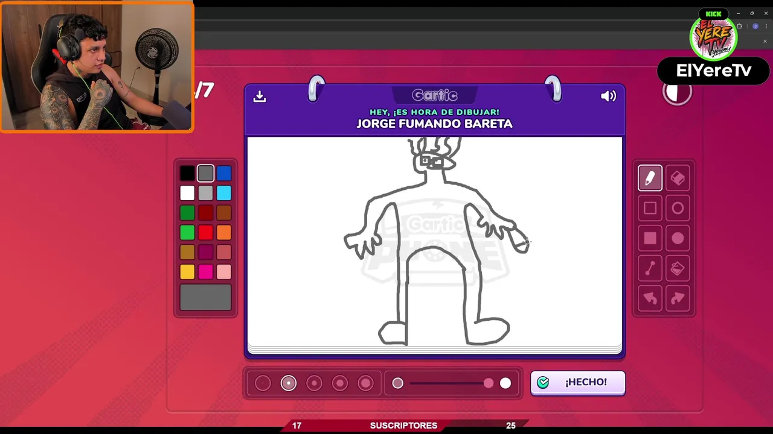This screenshot has height=434, width=773.
Task: Select the empty rectangle shape tool
Action: 650,208
